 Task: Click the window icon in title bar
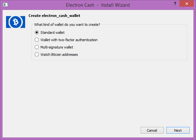click(5, 5)
